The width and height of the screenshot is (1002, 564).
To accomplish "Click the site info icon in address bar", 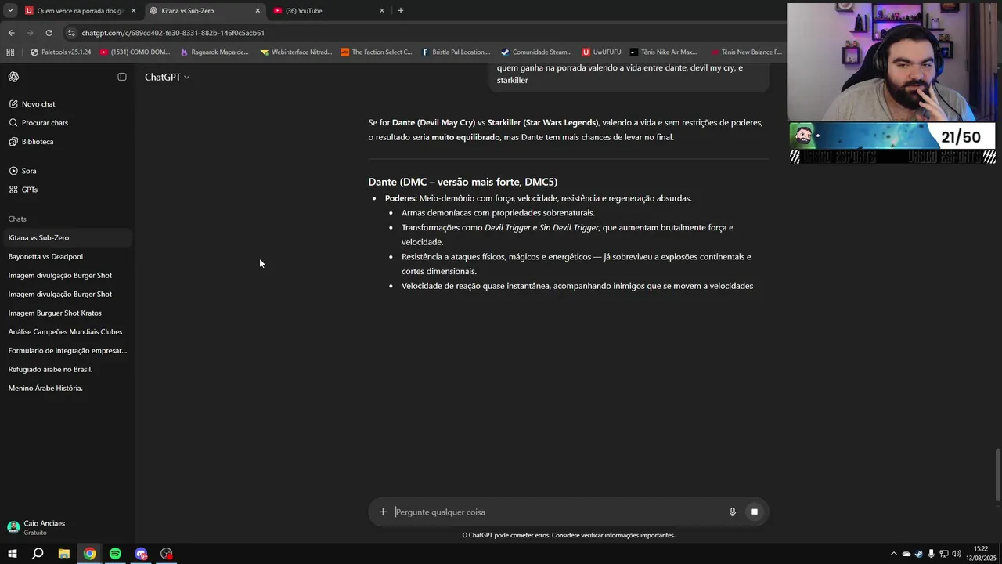I will [71, 33].
